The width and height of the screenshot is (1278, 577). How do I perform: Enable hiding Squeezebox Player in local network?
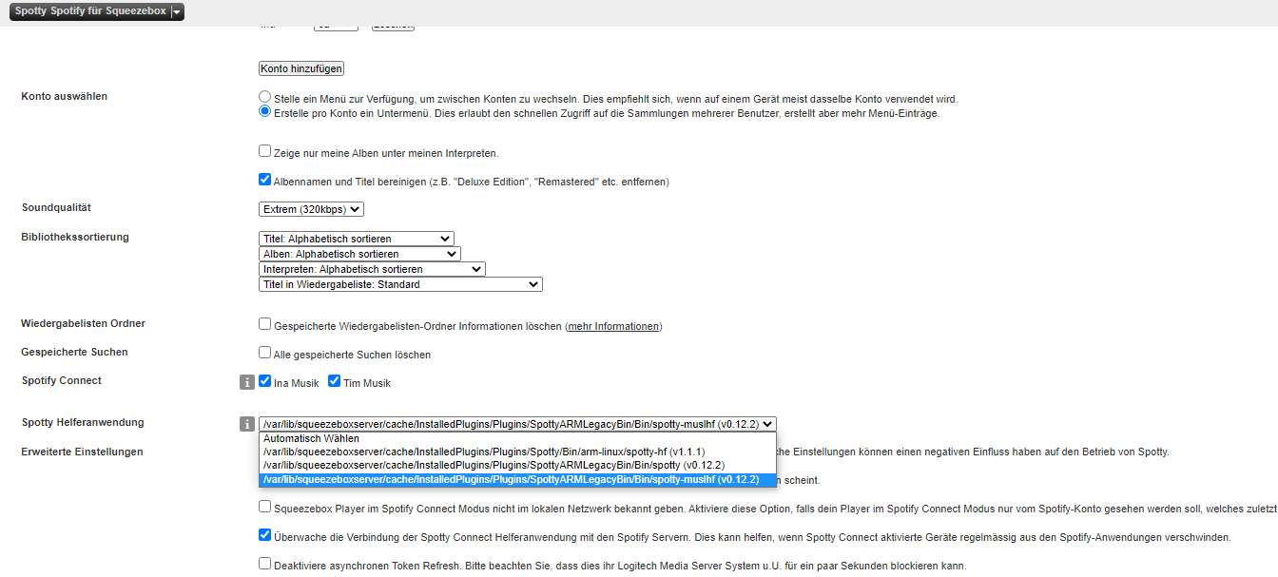(x=264, y=507)
